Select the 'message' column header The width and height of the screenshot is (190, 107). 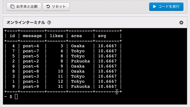pyautogui.click(x=32, y=36)
